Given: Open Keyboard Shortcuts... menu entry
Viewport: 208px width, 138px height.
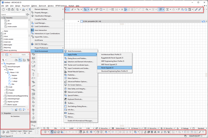Looking at the screenshot, I should [81, 99].
